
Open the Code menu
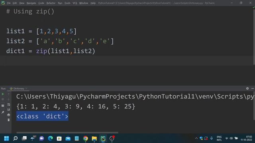coord(41,3)
